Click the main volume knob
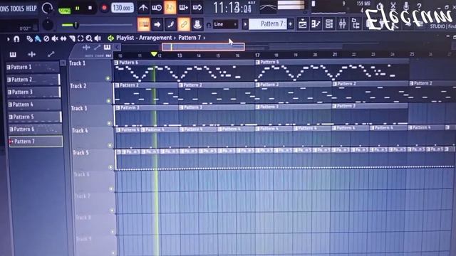 pos(47,8)
